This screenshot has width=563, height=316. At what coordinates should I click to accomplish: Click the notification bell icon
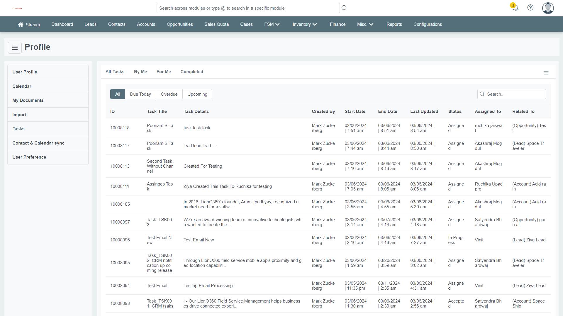click(515, 8)
